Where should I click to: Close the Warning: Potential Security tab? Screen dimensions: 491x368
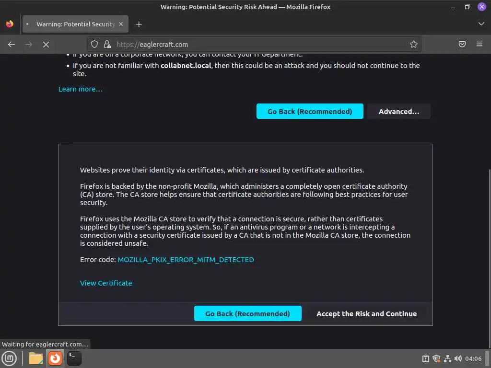(x=121, y=24)
